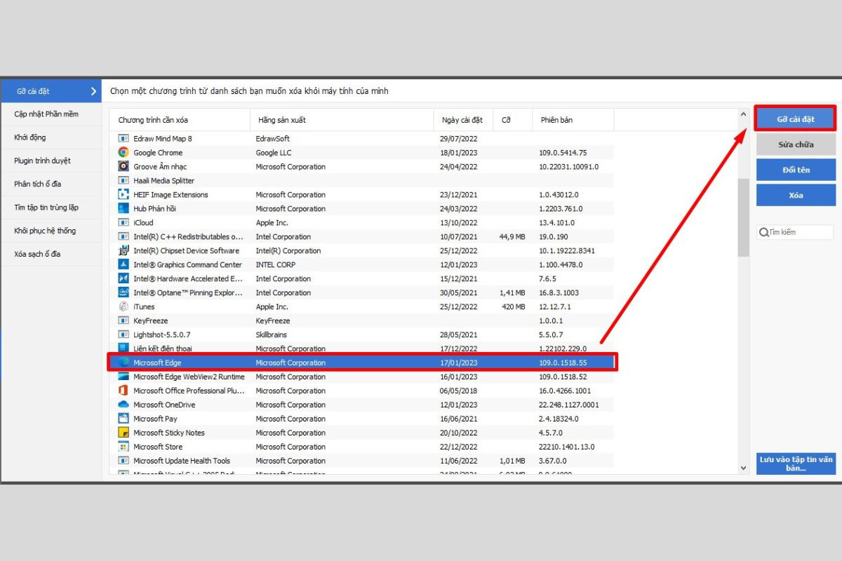Image resolution: width=842 pixels, height=561 pixels.
Task: Open Plugin trình duyệt section
Action: (x=51, y=161)
